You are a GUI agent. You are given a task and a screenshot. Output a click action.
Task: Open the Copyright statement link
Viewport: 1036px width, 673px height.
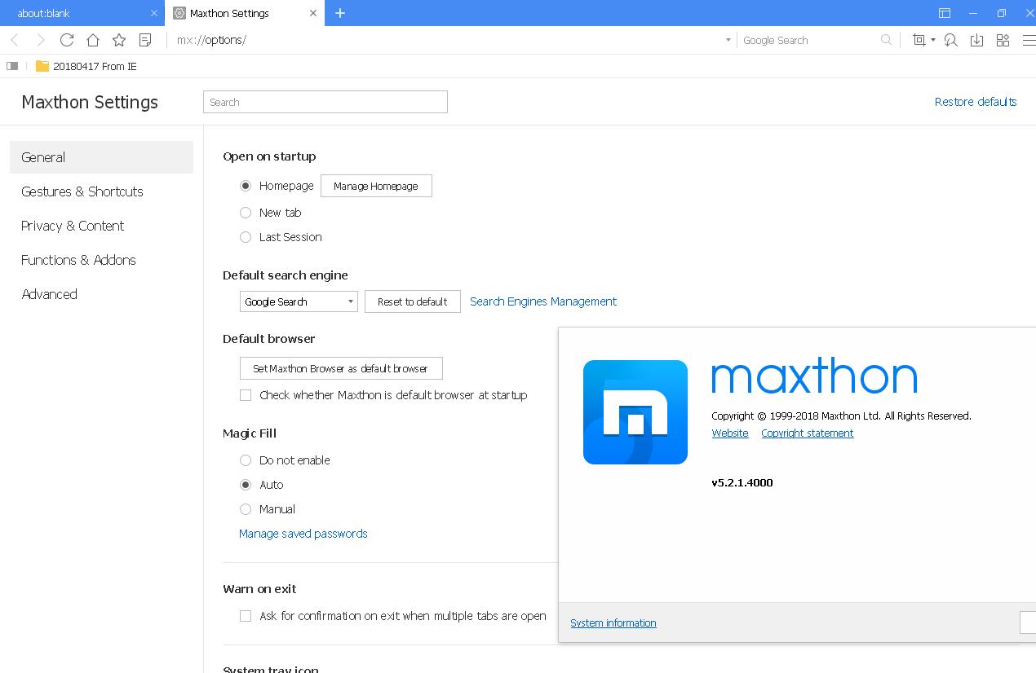pyautogui.click(x=808, y=433)
